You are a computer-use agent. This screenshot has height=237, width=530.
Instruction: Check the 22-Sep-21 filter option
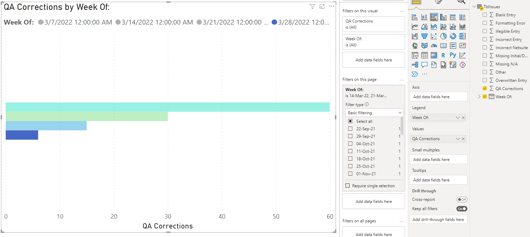click(x=350, y=129)
